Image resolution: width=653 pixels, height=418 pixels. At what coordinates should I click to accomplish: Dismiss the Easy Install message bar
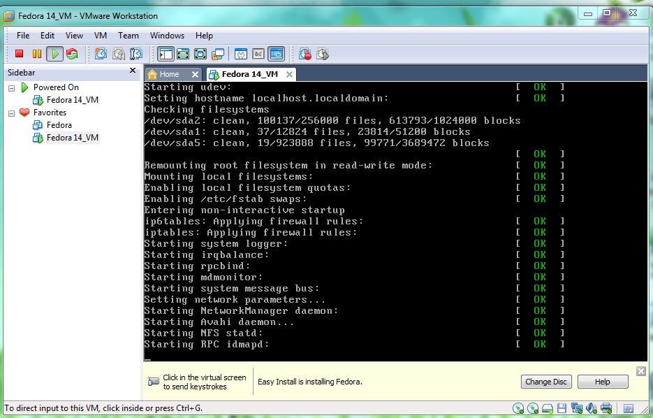641,371
